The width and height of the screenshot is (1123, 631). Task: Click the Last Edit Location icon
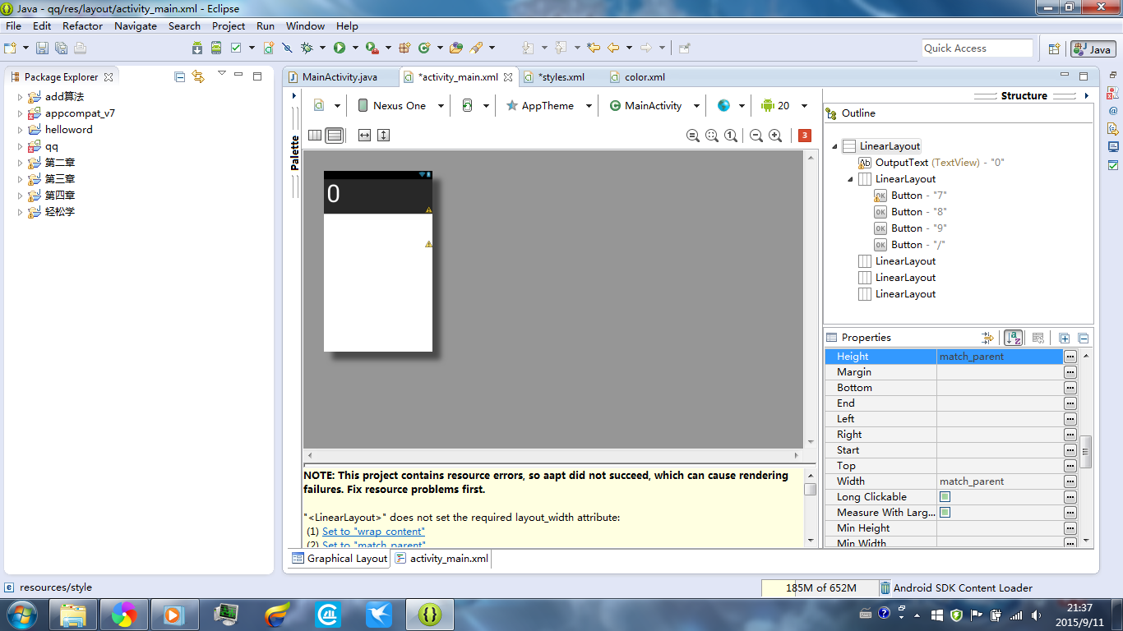[x=594, y=48]
